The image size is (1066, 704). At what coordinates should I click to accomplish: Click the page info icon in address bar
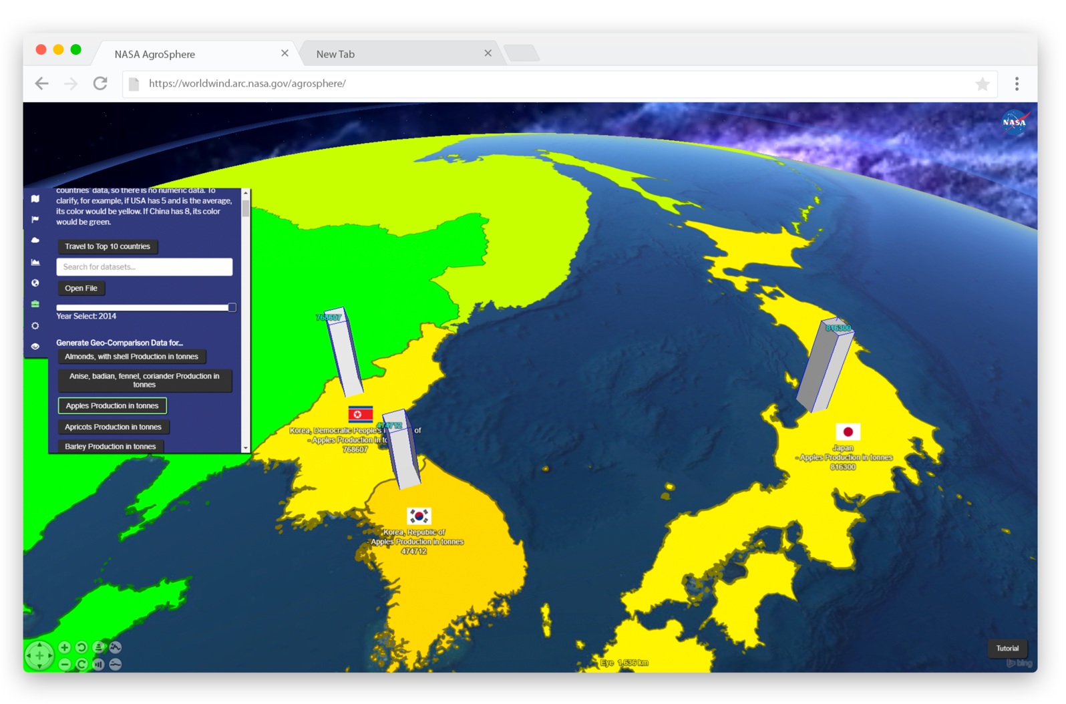coord(134,83)
